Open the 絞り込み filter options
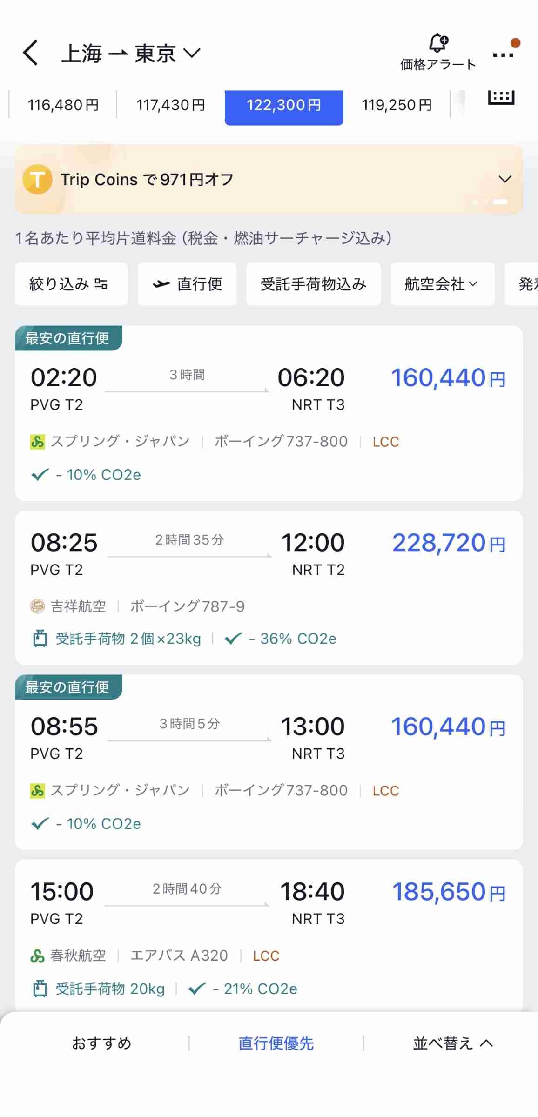This screenshot has width=538, height=1117. (71, 284)
